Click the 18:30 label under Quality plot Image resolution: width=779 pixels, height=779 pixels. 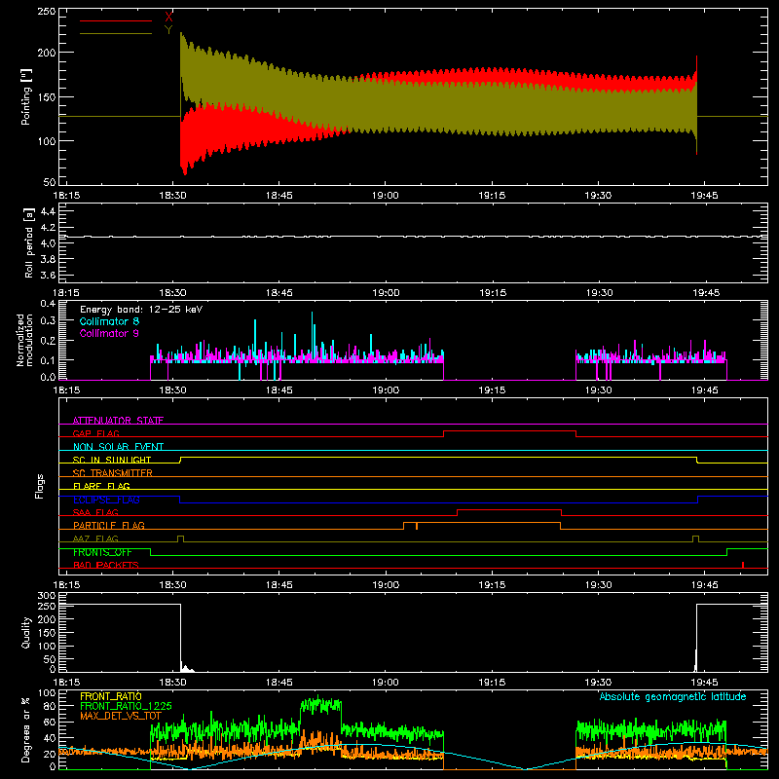(x=173, y=683)
